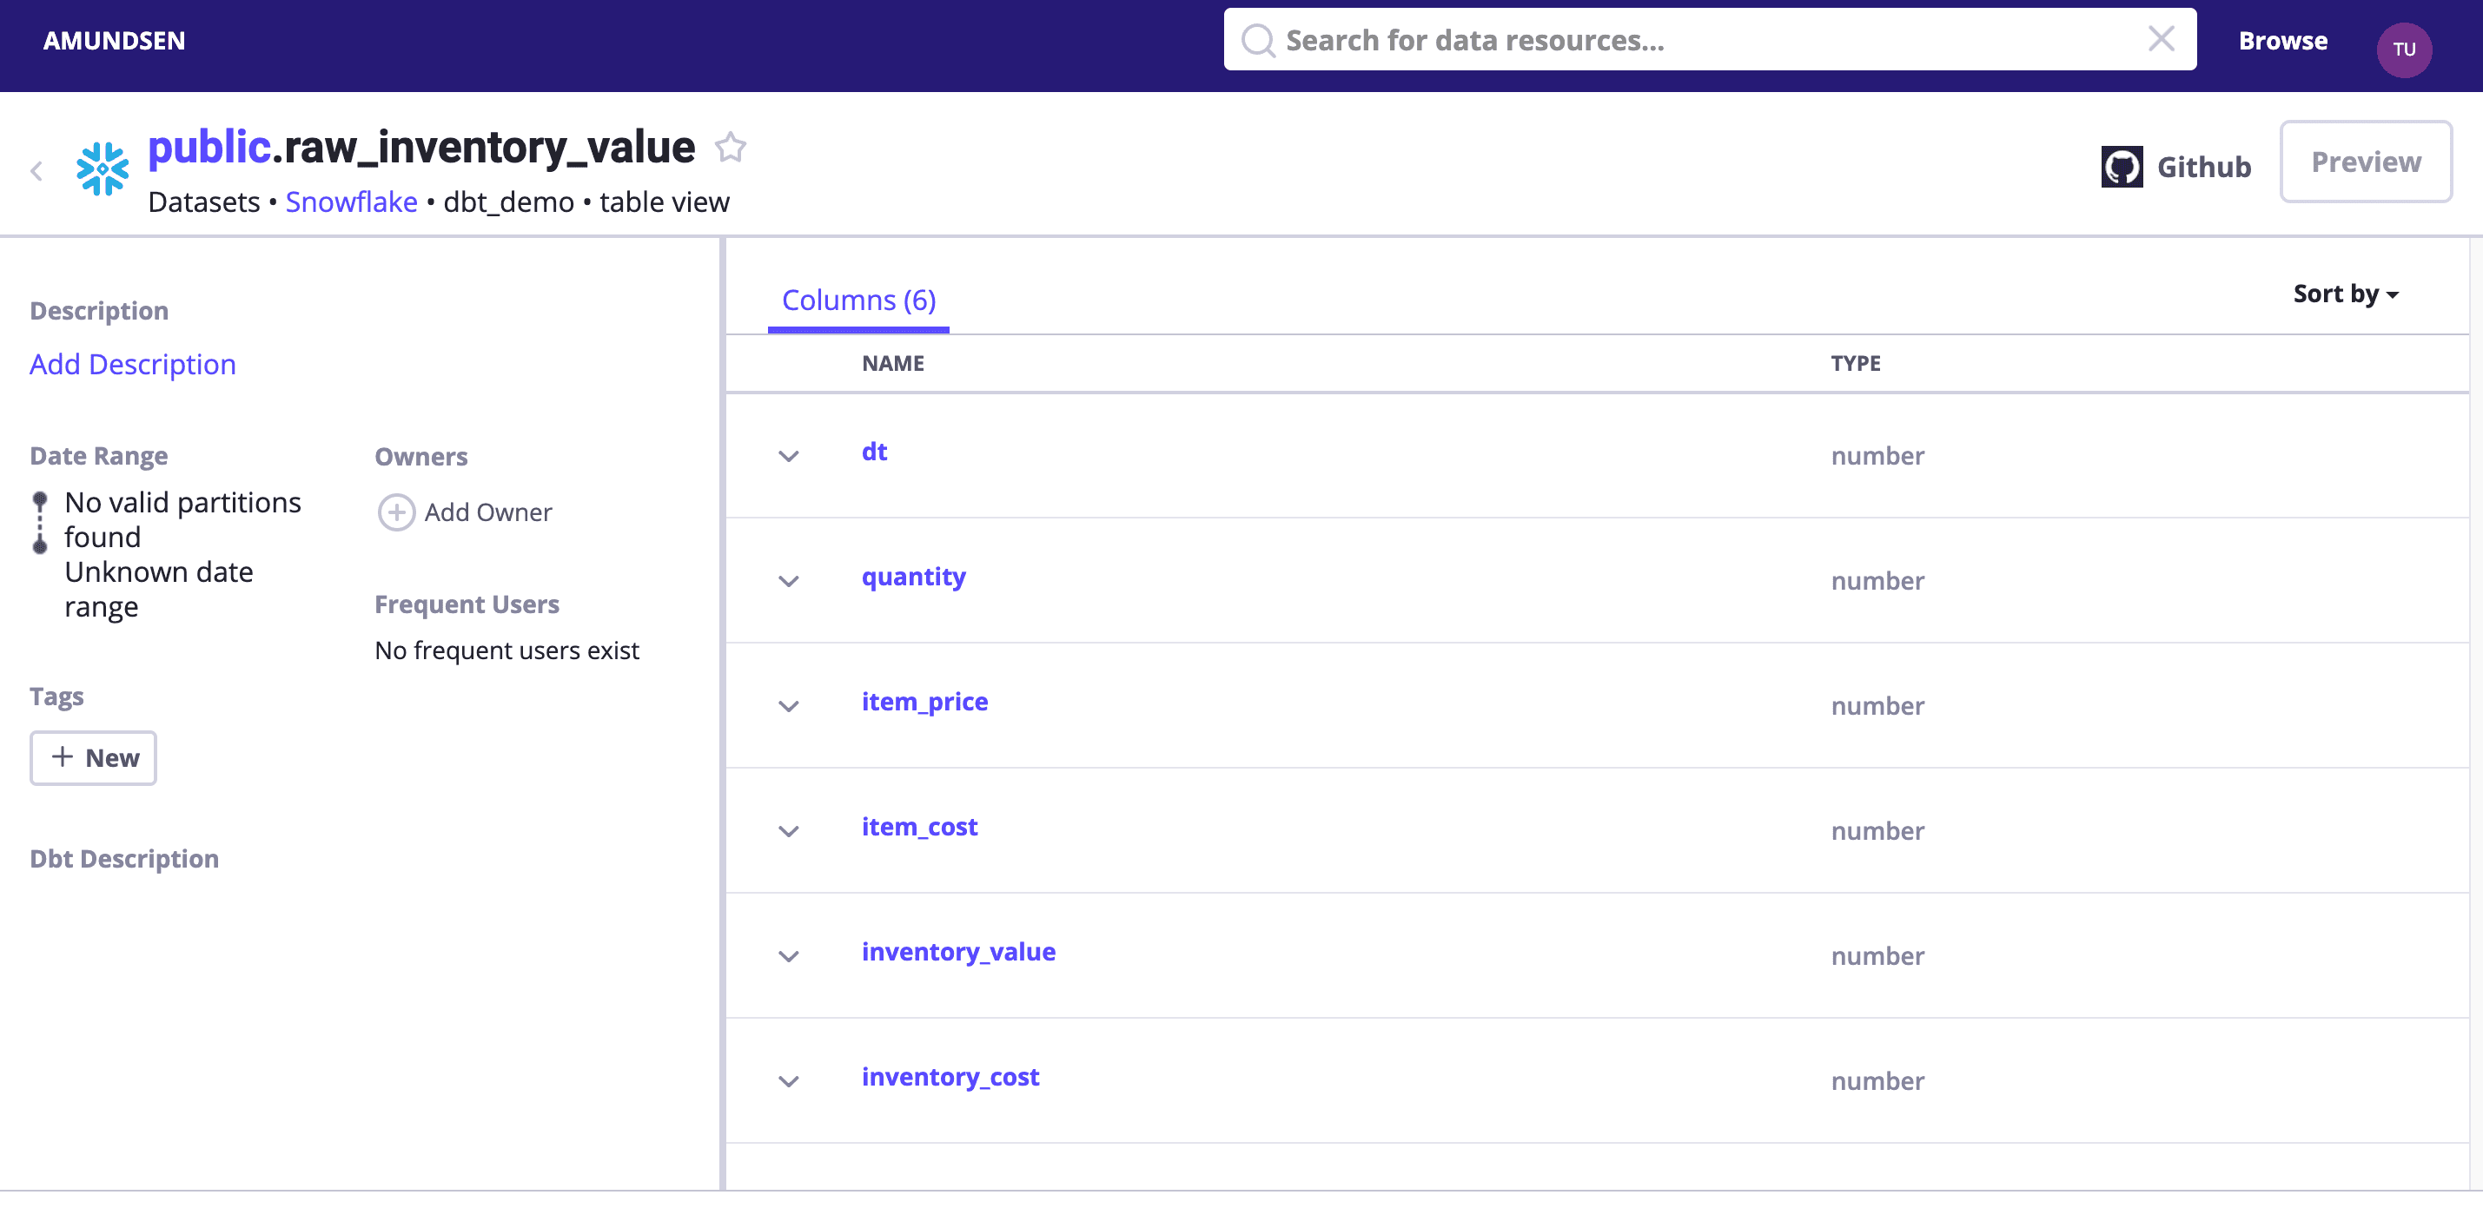Open the TU user avatar menu
Image resolution: width=2483 pixels, height=1228 pixels.
click(2403, 50)
